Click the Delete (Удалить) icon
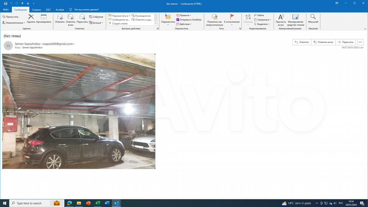The width and height of the screenshot is (368, 207). pyautogui.click(x=31, y=18)
